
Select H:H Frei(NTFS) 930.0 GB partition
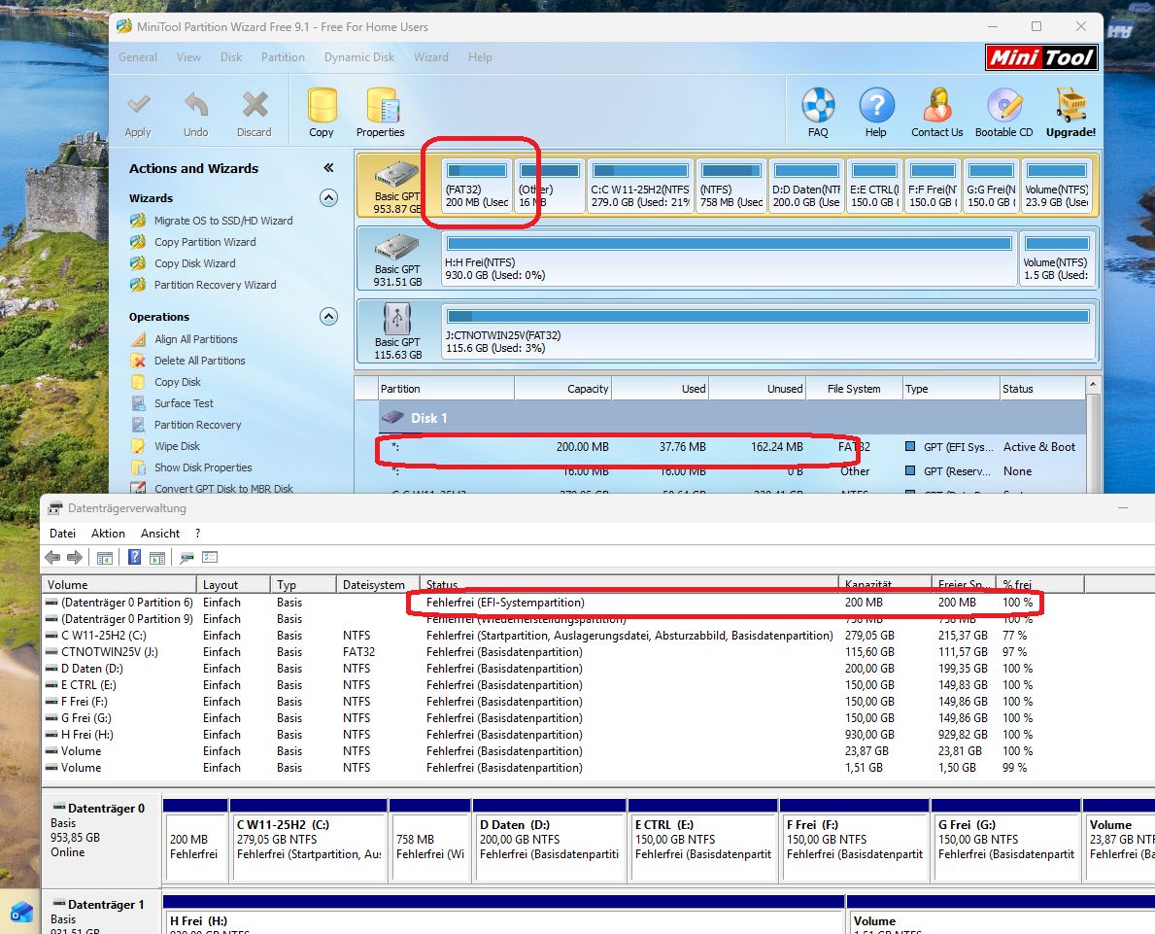(x=730, y=258)
